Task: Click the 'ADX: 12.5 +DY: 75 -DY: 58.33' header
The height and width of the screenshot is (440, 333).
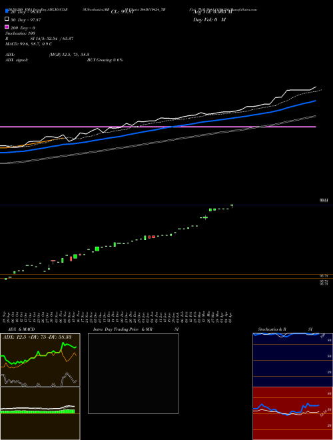Action: pos(37,337)
